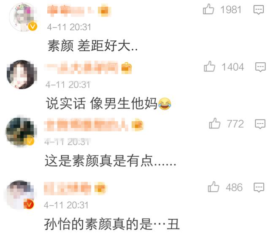
Task: Like the comment with 486 likes
Action: coord(213,187)
